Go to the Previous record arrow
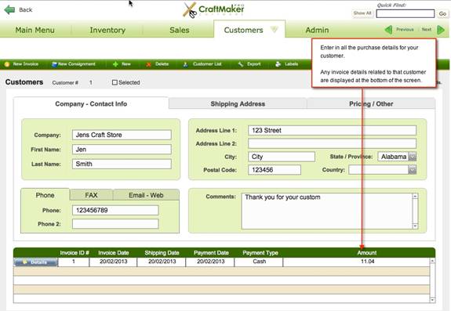 pos(388,30)
